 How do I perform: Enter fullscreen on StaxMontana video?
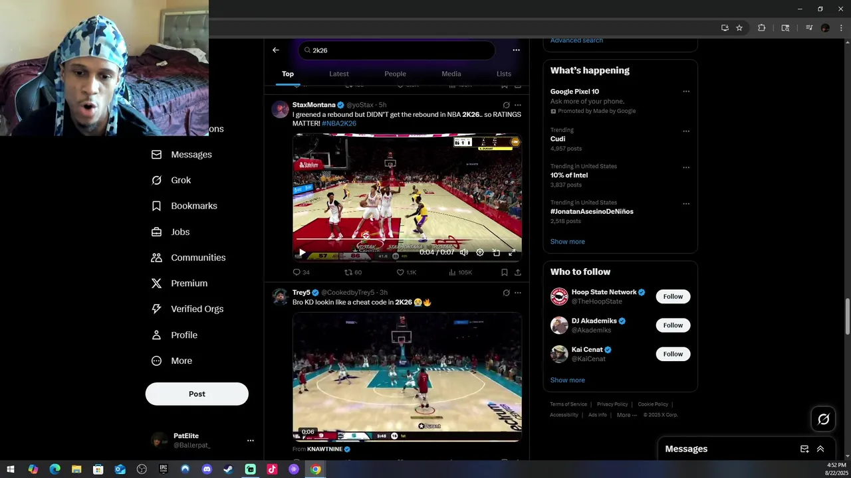[512, 252]
